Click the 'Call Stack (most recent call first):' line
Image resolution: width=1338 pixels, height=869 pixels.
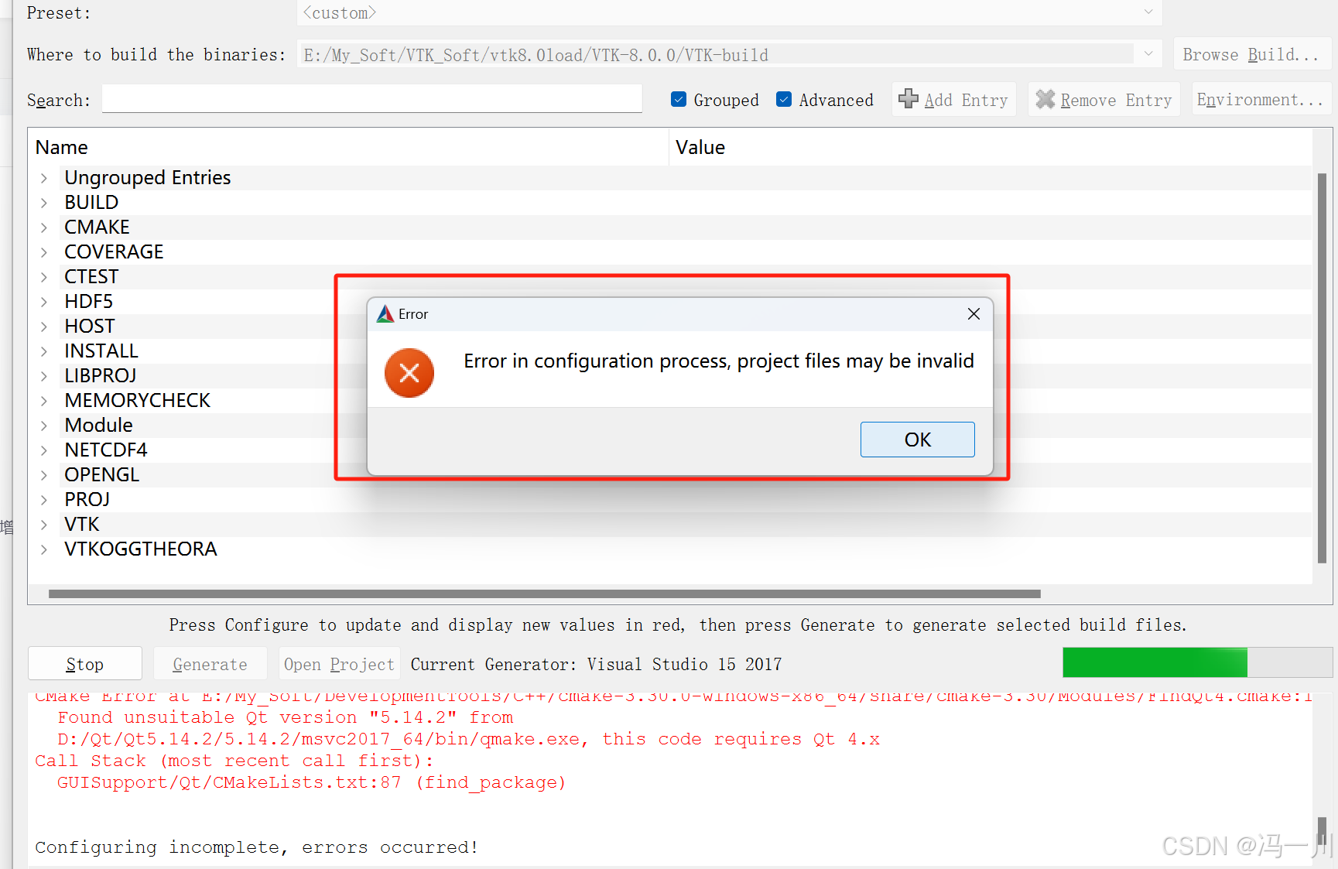tap(234, 761)
